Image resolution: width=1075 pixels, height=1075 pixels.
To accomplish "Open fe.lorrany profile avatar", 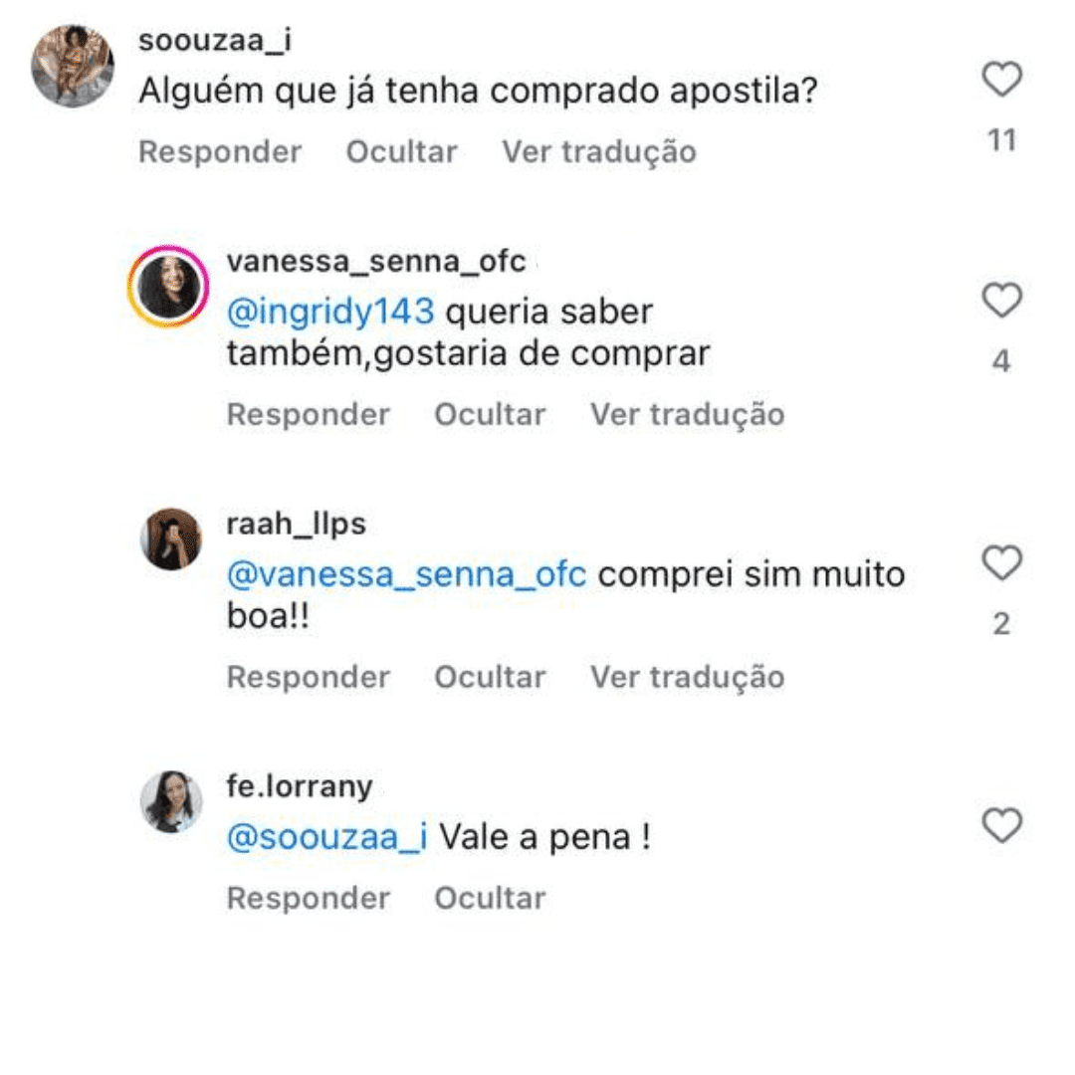I will (x=170, y=801).
